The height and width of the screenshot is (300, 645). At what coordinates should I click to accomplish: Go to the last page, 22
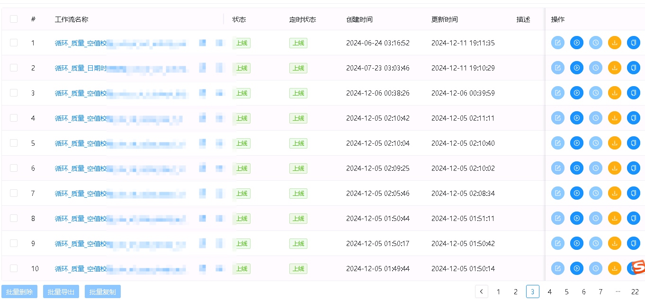pyautogui.click(x=635, y=292)
